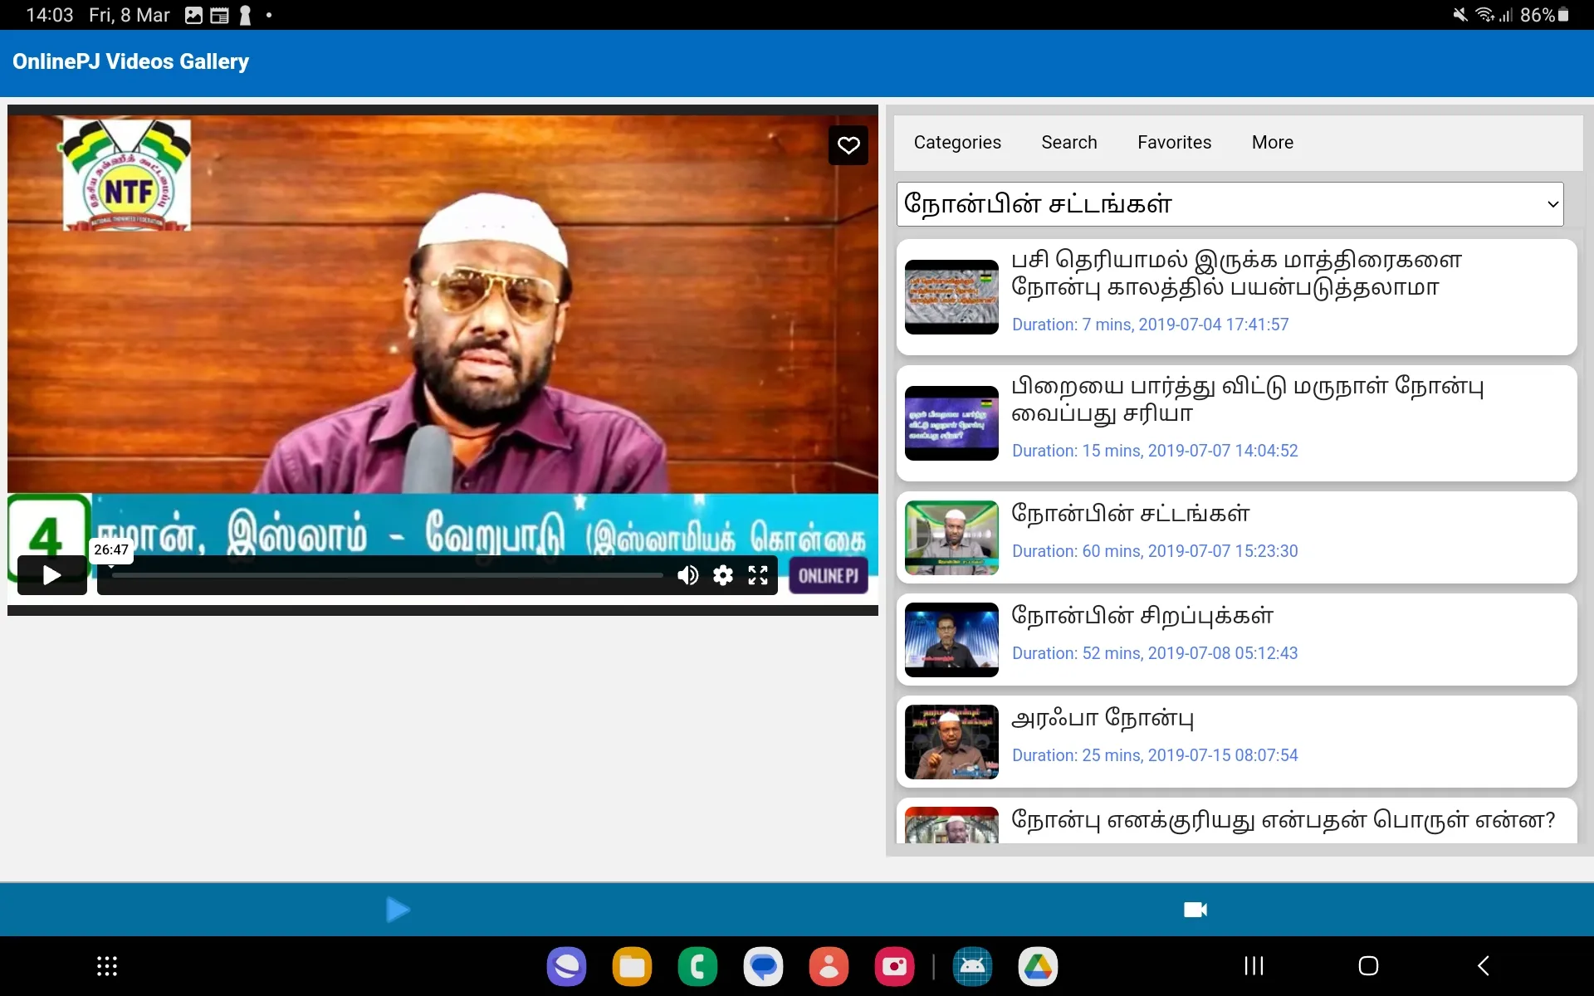Viewport: 1594px width, 996px height.
Task: Open the Search tab
Action: (1069, 143)
